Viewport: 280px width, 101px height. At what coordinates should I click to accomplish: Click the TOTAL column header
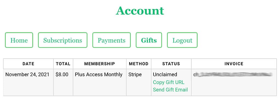[x=63, y=64]
